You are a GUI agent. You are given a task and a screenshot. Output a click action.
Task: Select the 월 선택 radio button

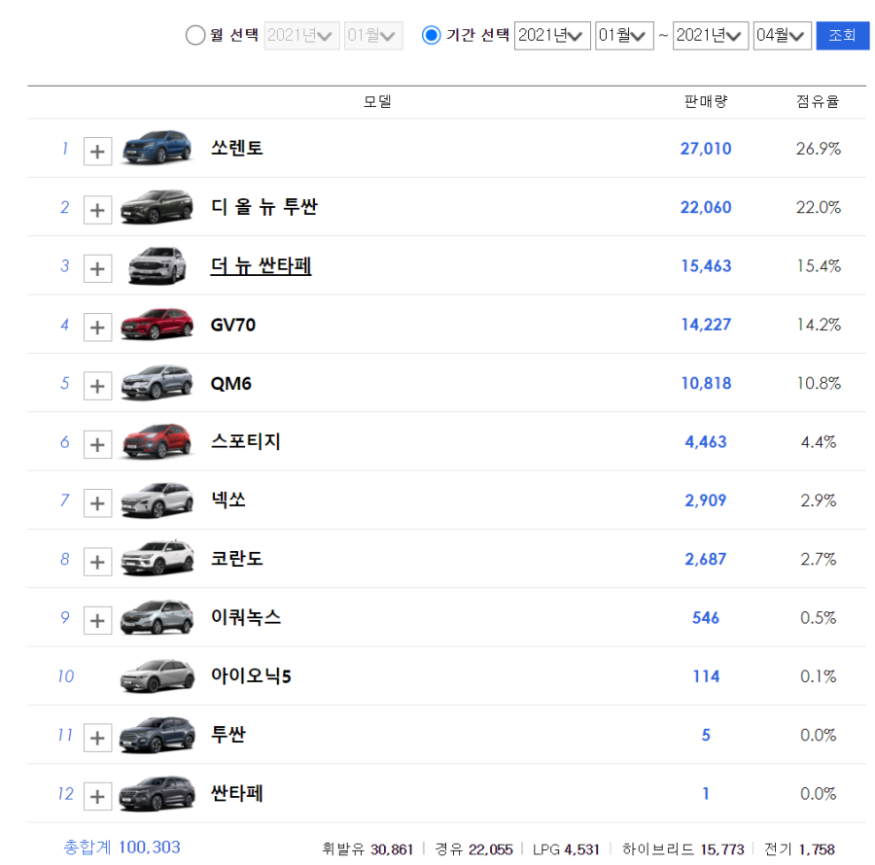point(195,35)
